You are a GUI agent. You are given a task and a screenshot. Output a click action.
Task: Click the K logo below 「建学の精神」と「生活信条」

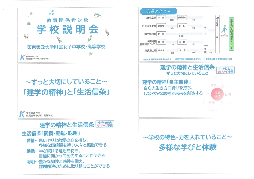[x=22, y=114]
